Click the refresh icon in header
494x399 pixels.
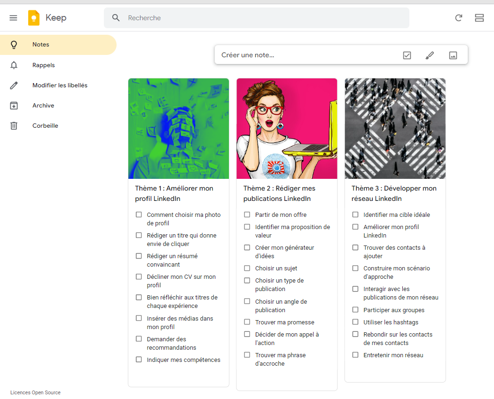coord(459,18)
